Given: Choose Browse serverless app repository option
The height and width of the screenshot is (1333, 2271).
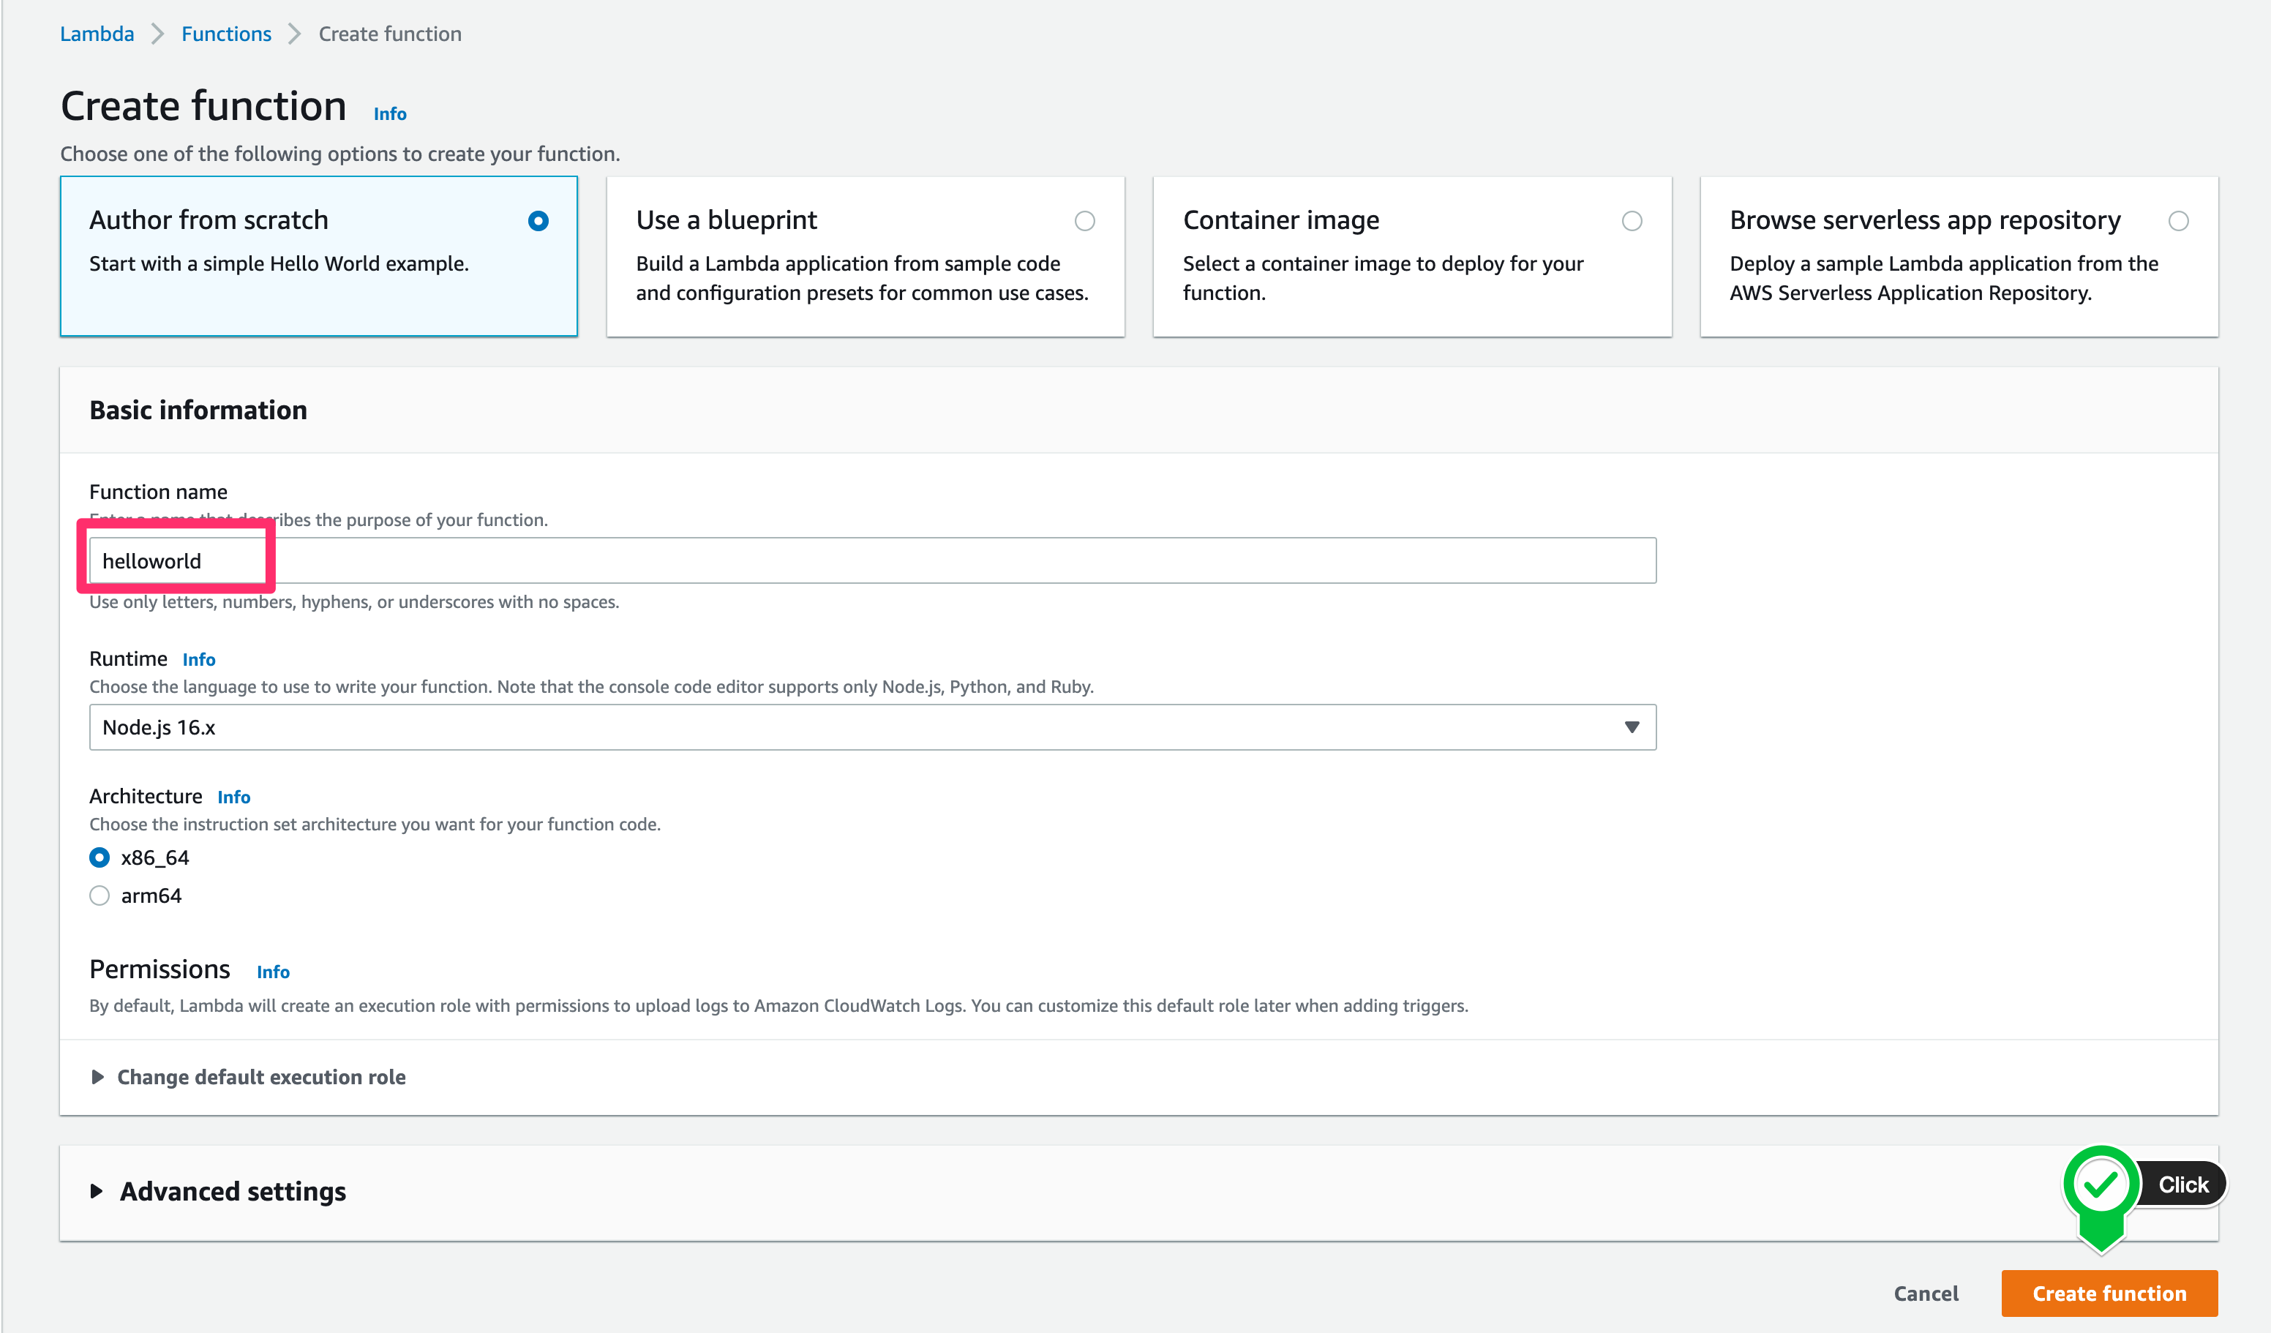Looking at the screenshot, I should coord(2177,221).
